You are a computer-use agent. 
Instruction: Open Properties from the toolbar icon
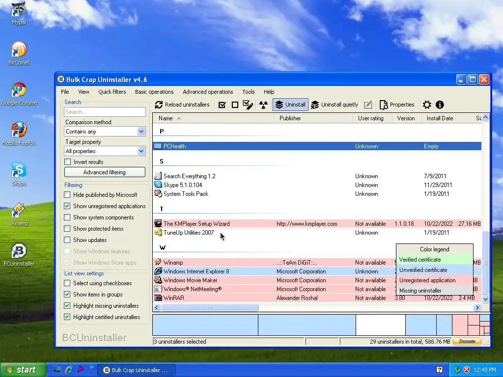pos(383,105)
